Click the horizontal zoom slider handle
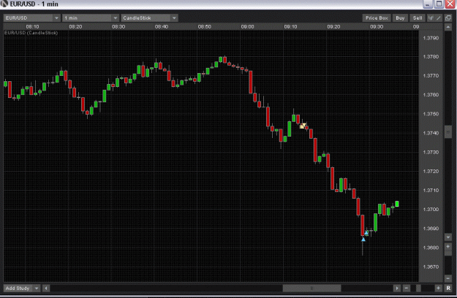The width and height of the screenshot is (457, 298). click(x=418, y=288)
